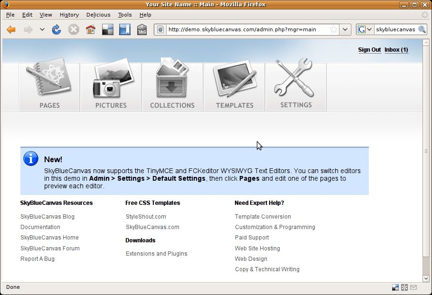This screenshot has width=432, height=295.
Task: Click the blue info icon
Action: click(31, 158)
